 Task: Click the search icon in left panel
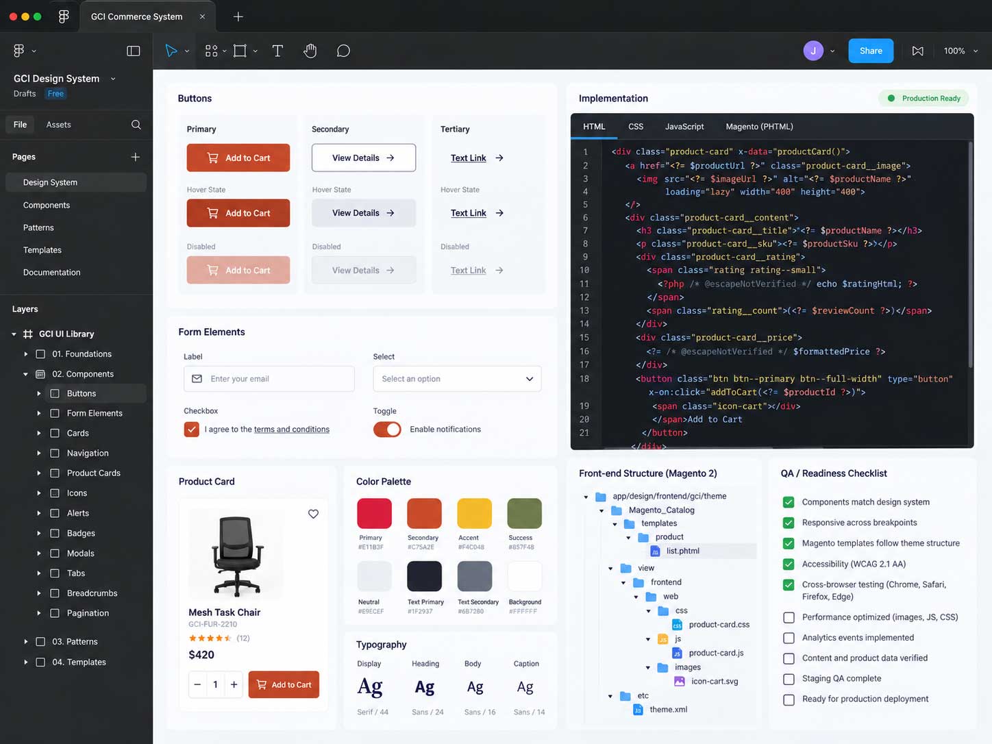[136, 125]
